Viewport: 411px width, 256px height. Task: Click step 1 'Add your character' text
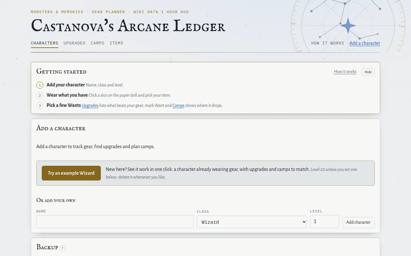coord(66,85)
